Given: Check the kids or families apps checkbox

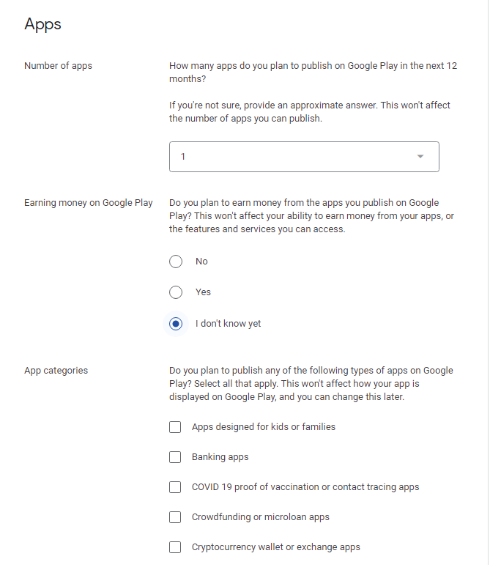Looking at the screenshot, I should coord(175,427).
